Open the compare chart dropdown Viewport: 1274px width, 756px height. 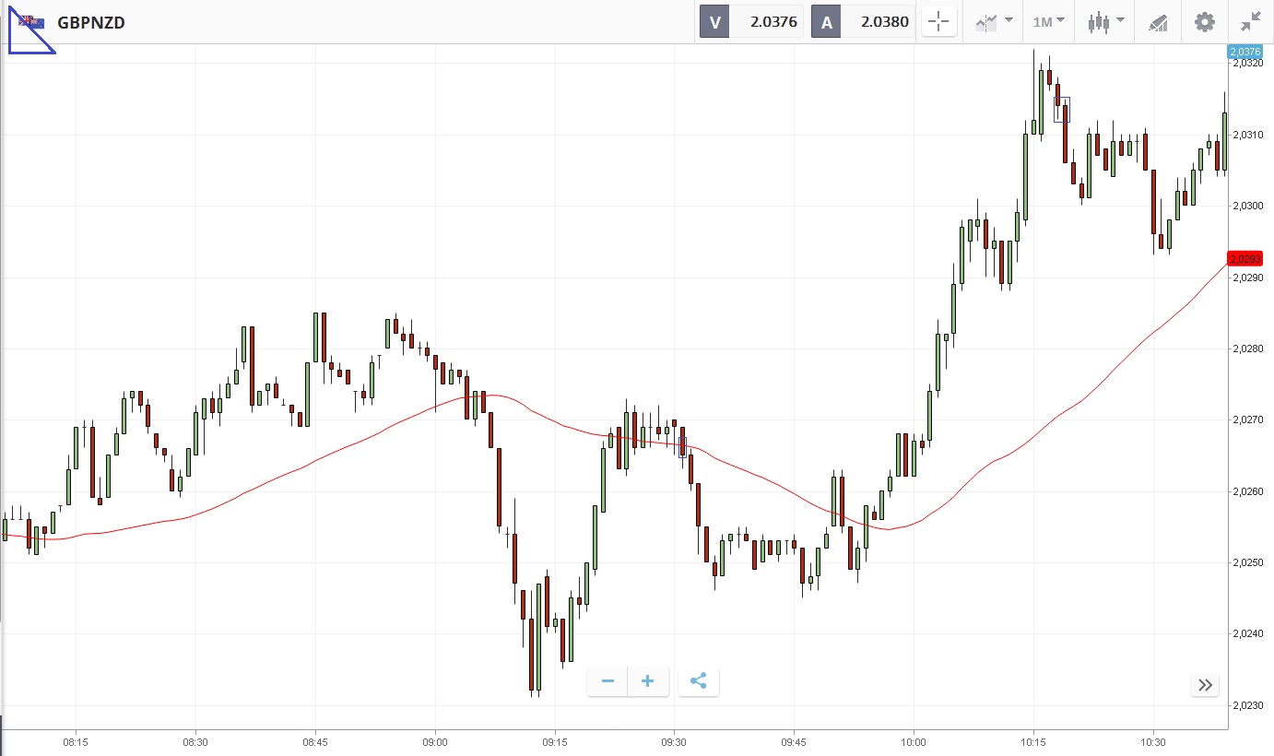(x=994, y=22)
